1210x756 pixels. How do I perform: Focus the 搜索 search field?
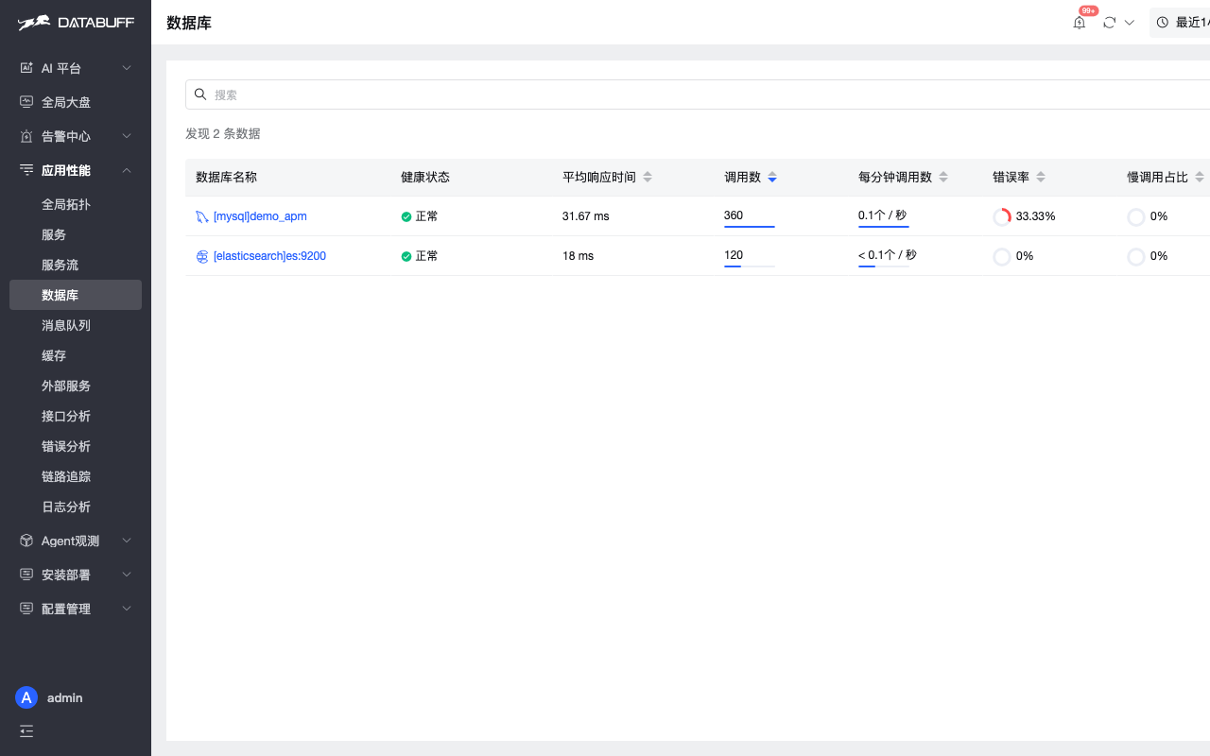coord(698,94)
